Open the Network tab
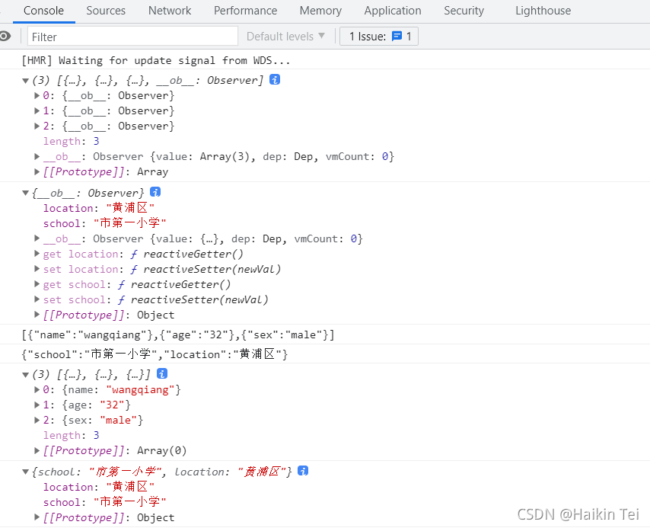This screenshot has width=650, height=528. [170, 11]
